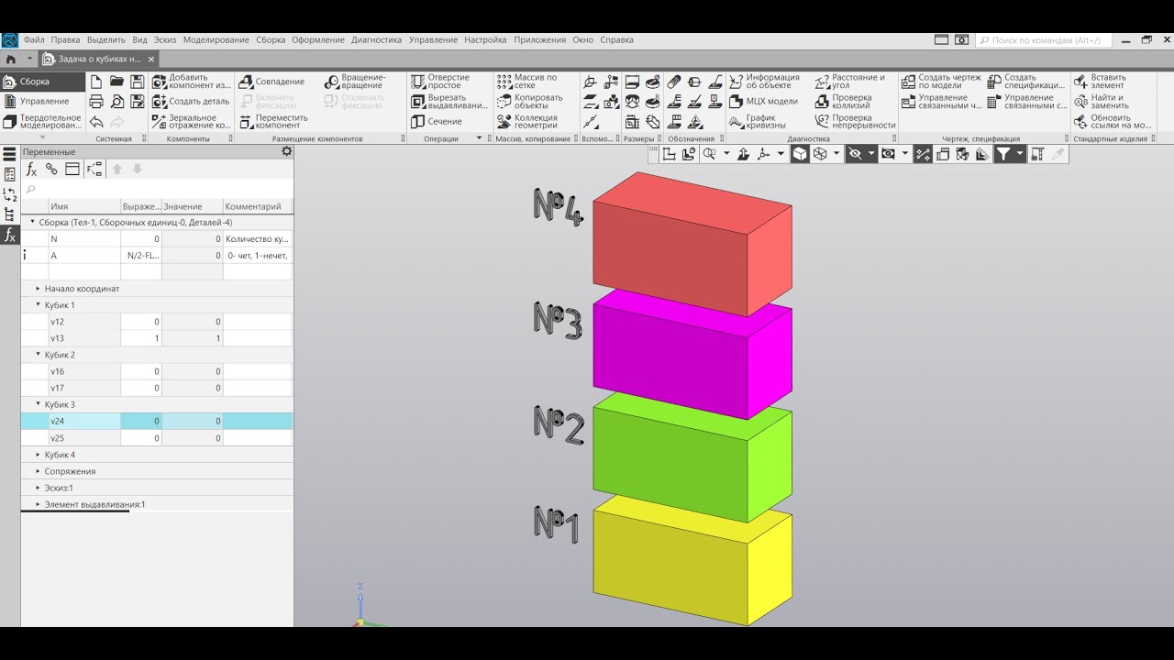Toggle the hide-elements crossed-eye button
Image resolution: width=1174 pixels, height=660 pixels.
[x=855, y=154]
